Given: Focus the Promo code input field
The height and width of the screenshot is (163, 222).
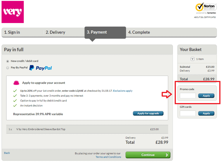Looking at the screenshot, I should click(x=188, y=95).
